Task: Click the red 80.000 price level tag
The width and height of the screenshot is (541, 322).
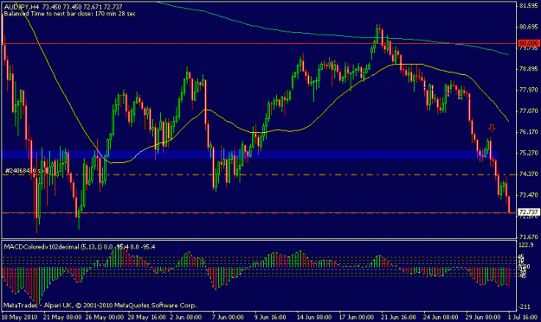Action: pos(529,43)
